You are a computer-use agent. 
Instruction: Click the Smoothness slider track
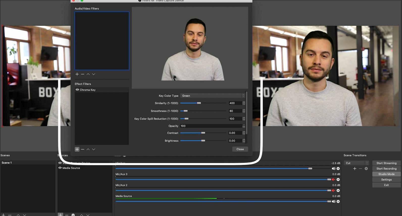tap(203, 111)
